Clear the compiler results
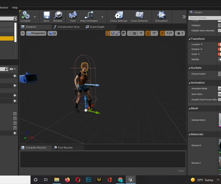 pyautogui.click(x=181, y=171)
